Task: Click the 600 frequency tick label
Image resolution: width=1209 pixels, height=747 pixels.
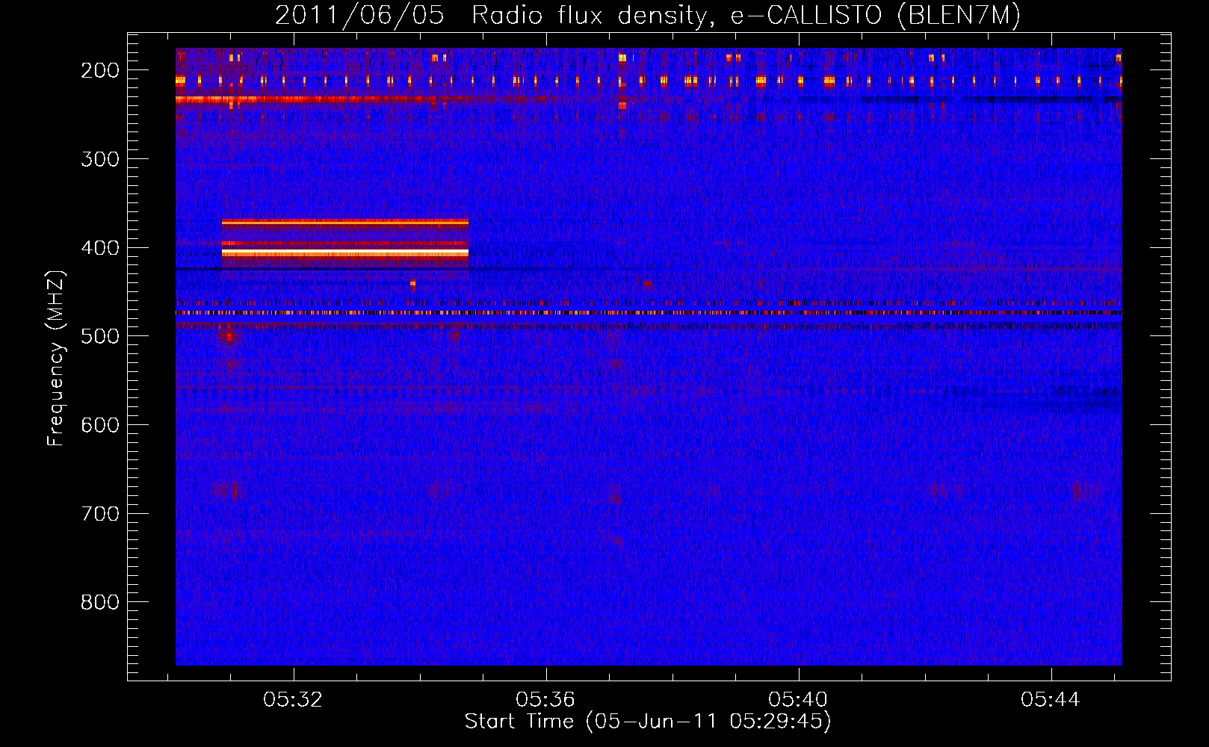Action: (x=99, y=425)
